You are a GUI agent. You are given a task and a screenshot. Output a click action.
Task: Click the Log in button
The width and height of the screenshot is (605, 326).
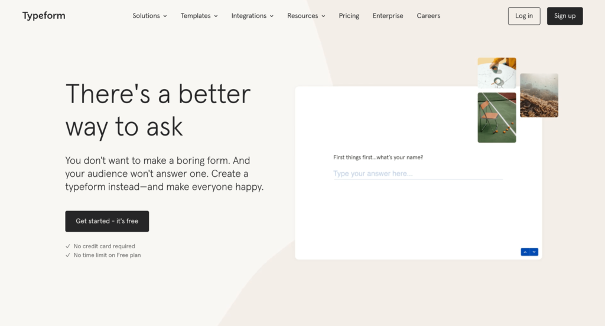pos(524,16)
